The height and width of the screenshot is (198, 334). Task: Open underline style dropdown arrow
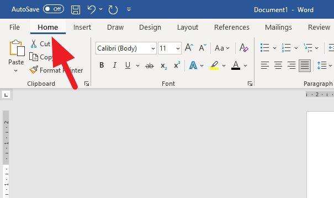coord(137,65)
